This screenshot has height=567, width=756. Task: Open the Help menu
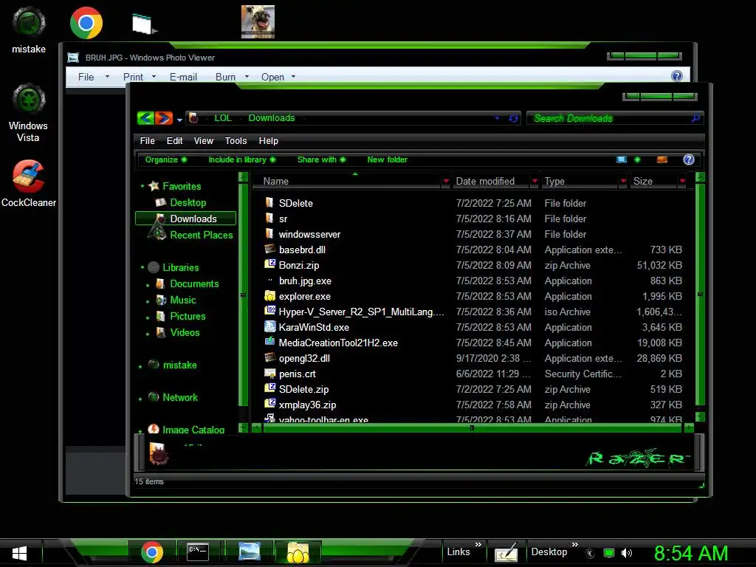[269, 141]
